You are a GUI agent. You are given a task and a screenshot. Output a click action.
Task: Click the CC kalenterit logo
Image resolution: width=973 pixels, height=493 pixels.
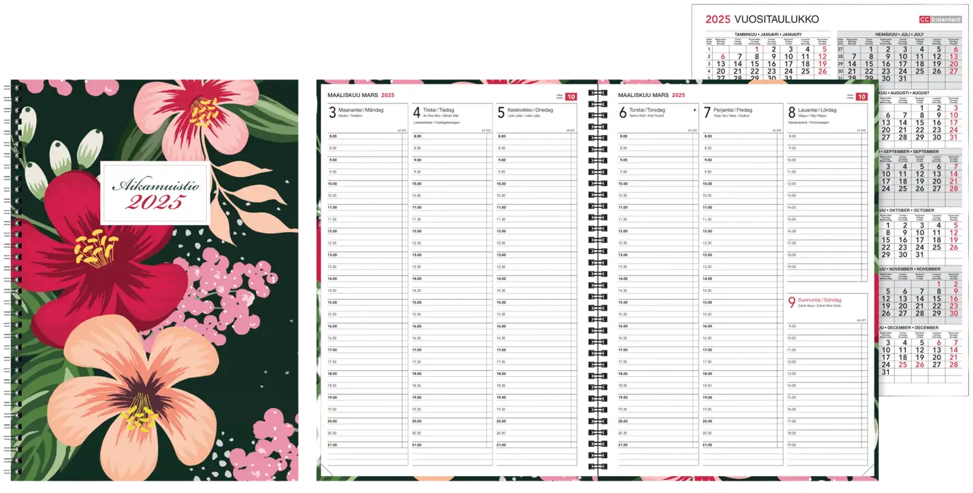point(941,20)
